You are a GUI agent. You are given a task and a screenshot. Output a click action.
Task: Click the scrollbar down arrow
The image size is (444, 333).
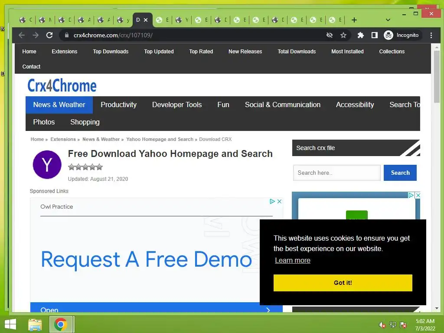[437, 308]
